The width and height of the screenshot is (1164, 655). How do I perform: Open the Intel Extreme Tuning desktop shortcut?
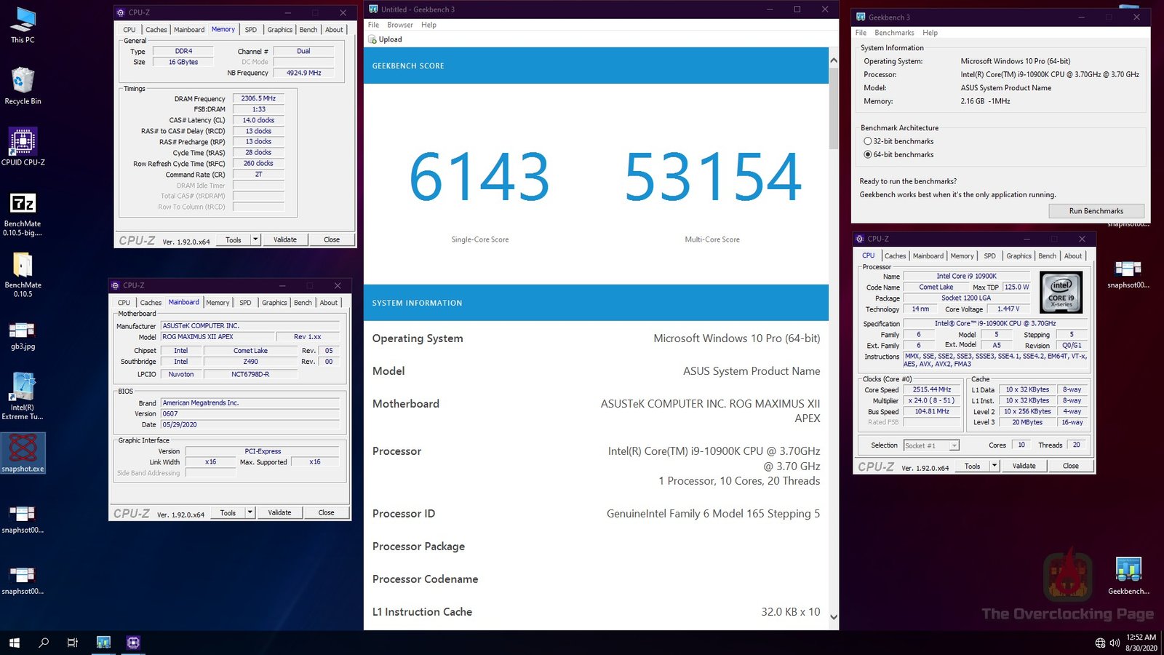(23, 388)
